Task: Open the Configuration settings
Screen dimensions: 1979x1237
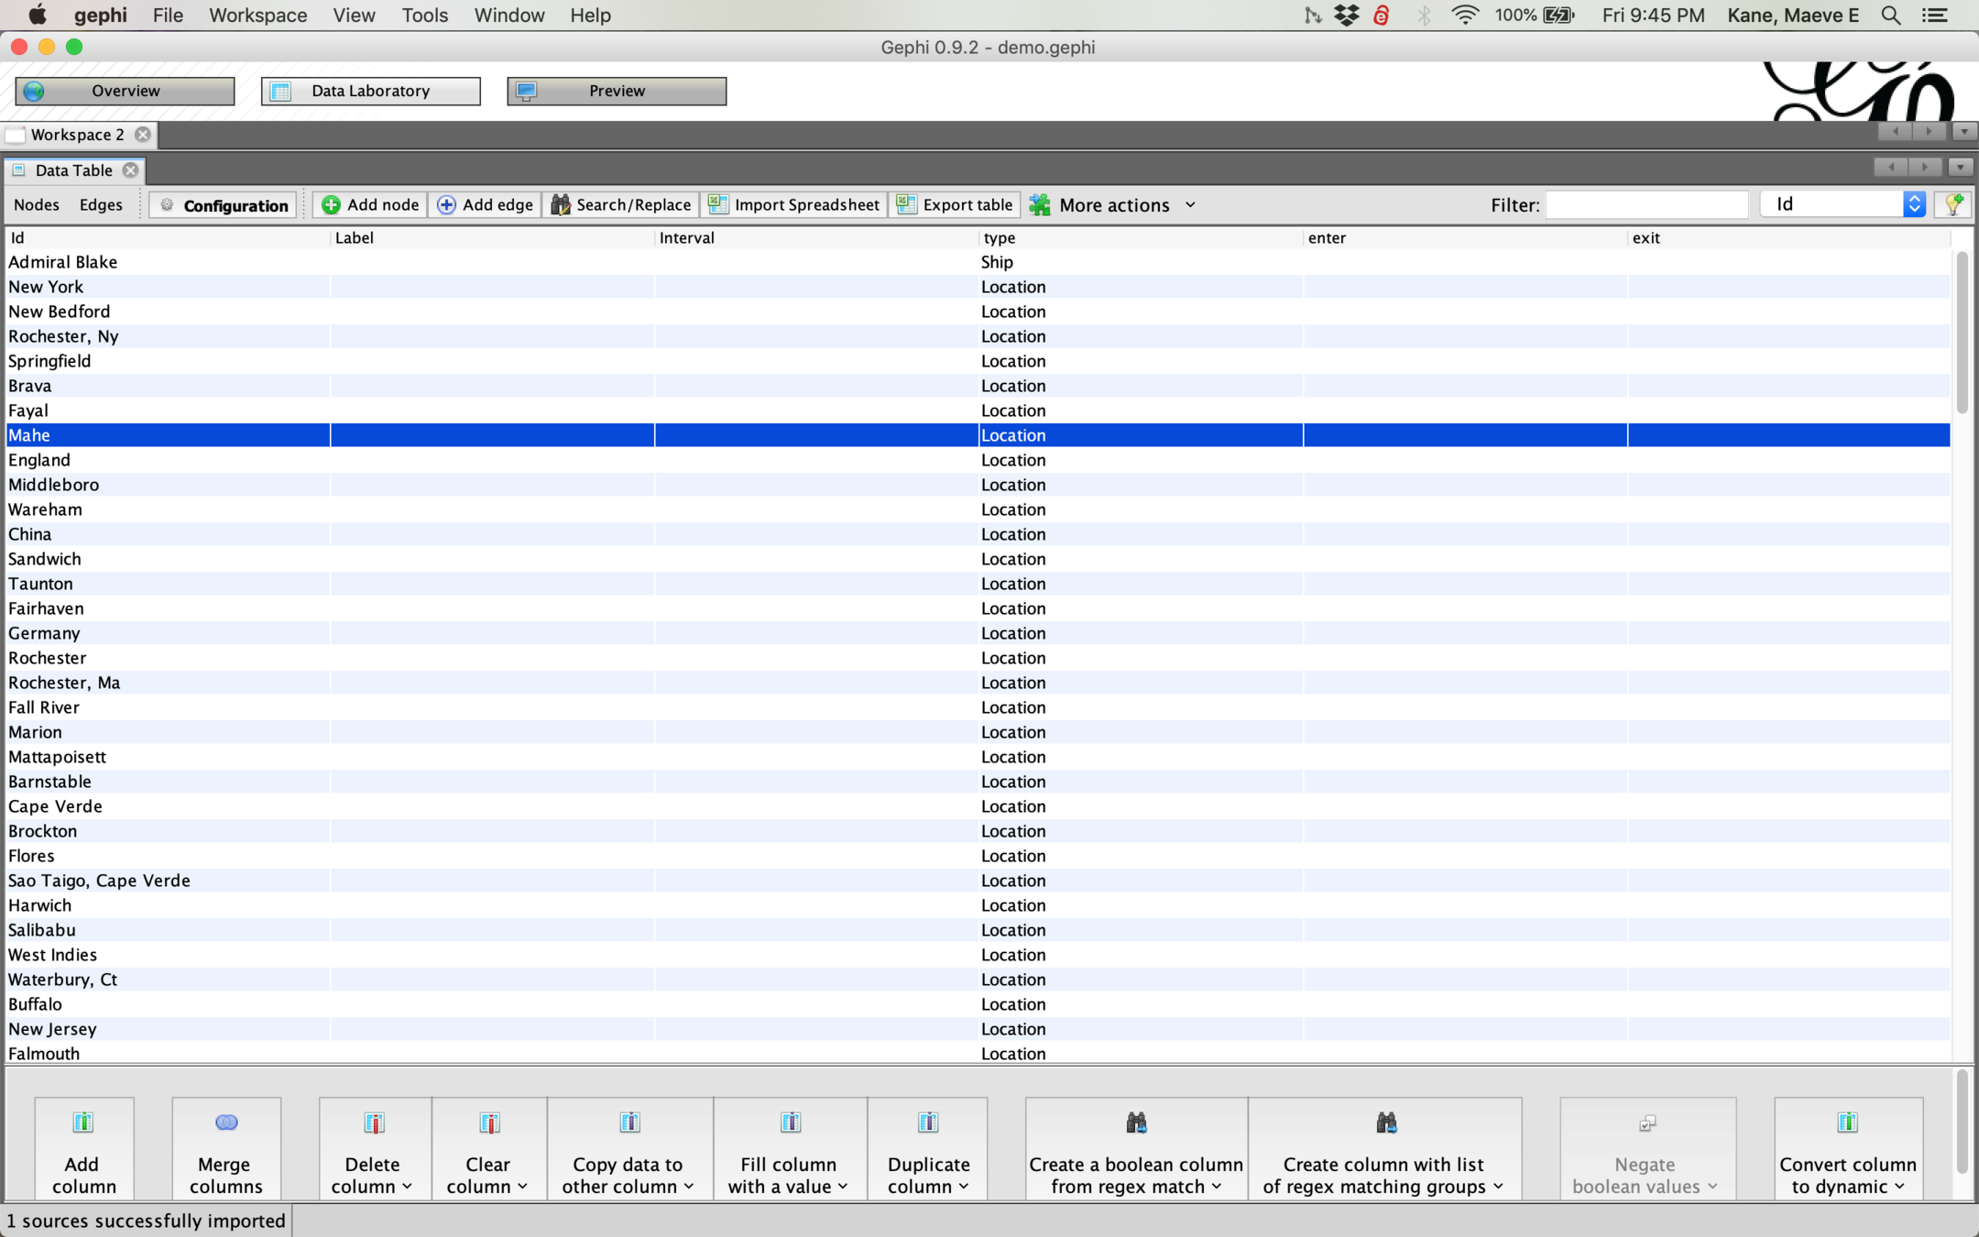Action: coord(223,205)
